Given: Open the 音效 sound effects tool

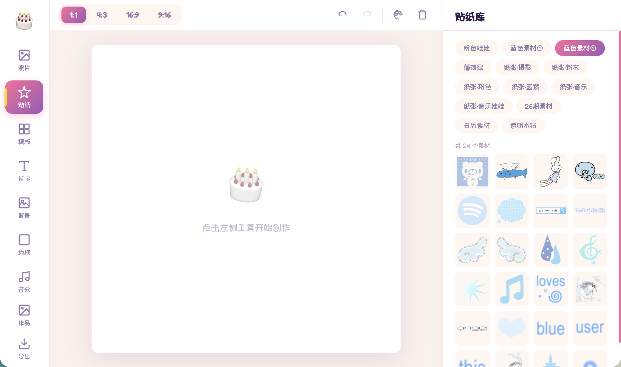Looking at the screenshot, I should click(x=24, y=282).
